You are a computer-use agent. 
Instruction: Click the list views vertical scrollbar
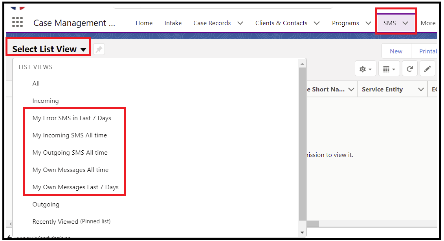tap(302, 144)
